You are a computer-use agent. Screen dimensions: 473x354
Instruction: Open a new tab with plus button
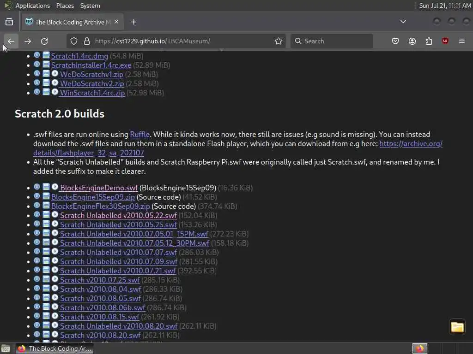click(x=133, y=22)
